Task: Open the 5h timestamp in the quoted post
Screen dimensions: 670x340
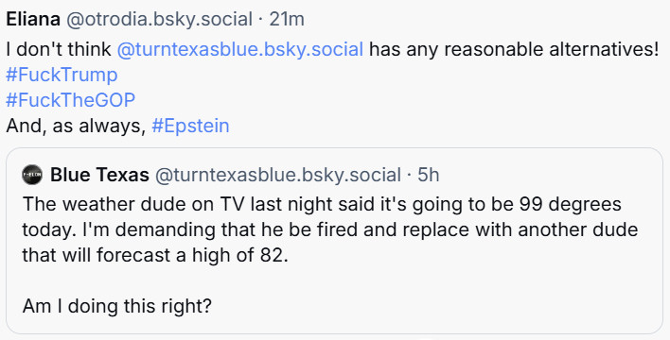Action: (428, 175)
